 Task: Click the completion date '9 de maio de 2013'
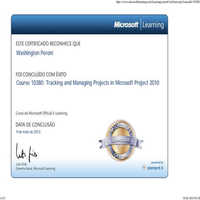[28, 132]
